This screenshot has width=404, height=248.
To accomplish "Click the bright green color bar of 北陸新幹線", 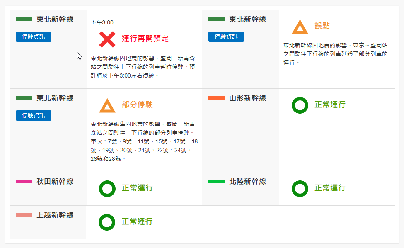I will tap(216, 181).
